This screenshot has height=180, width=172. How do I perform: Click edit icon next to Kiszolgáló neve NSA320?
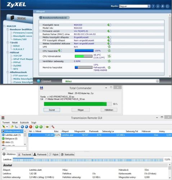click(x=109, y=25)
